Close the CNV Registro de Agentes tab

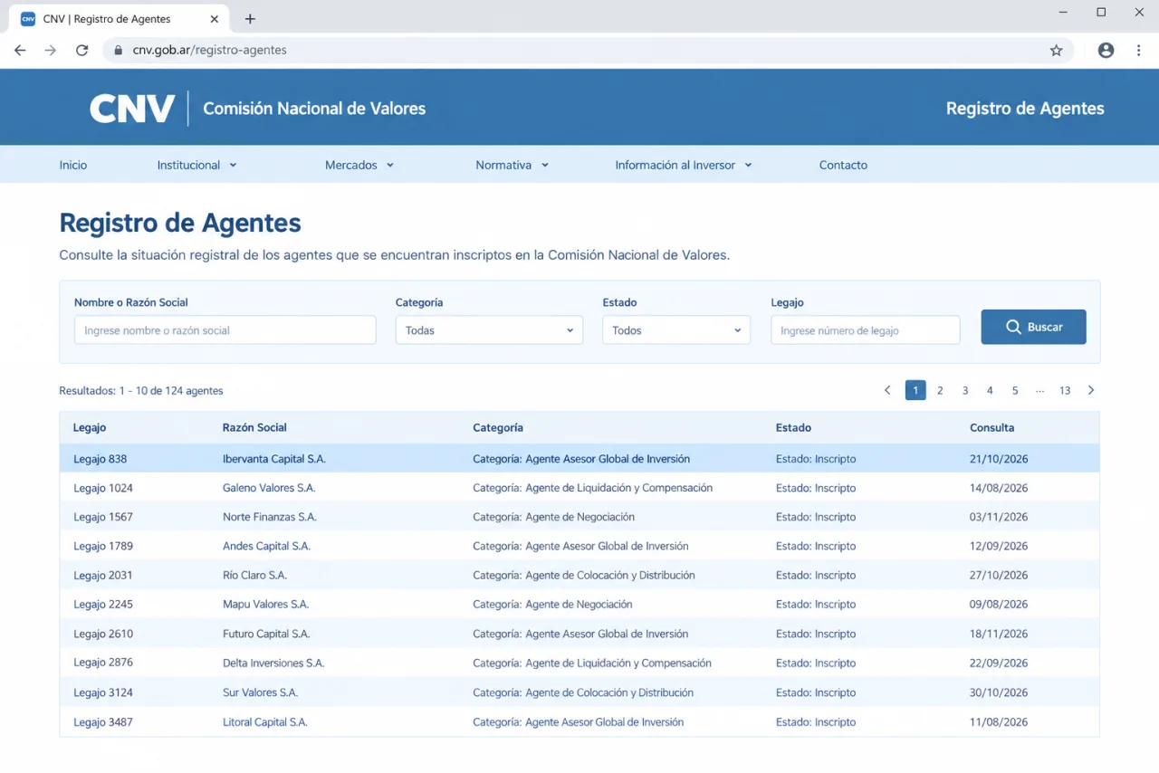(214, 19)
